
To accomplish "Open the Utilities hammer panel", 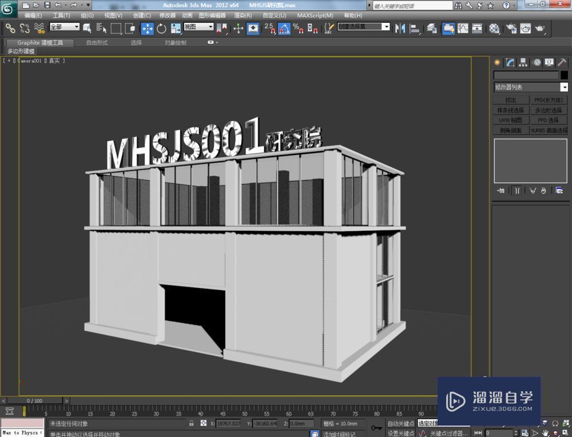I will pos(562,62).
